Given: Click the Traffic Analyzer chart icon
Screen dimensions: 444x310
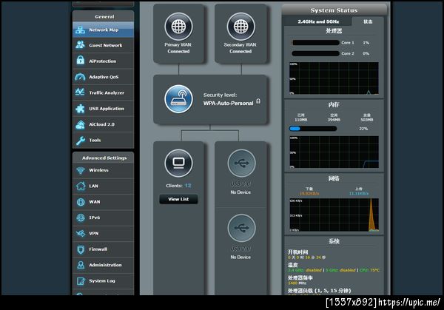Looking at the screenshot, I should coord(81,92).
